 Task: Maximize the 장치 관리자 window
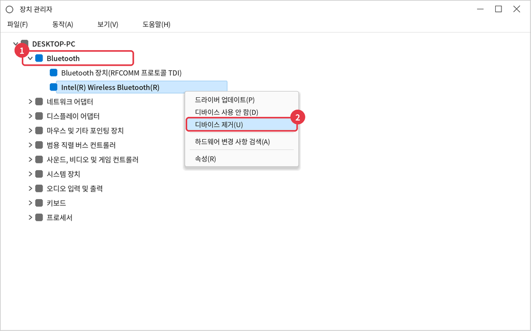point(498,9)
